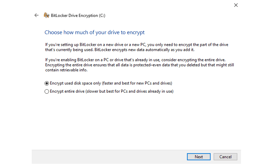Click the 'Choose how much of your drive' heading
This screenshot has height=164, width=273.
[94, 33]
